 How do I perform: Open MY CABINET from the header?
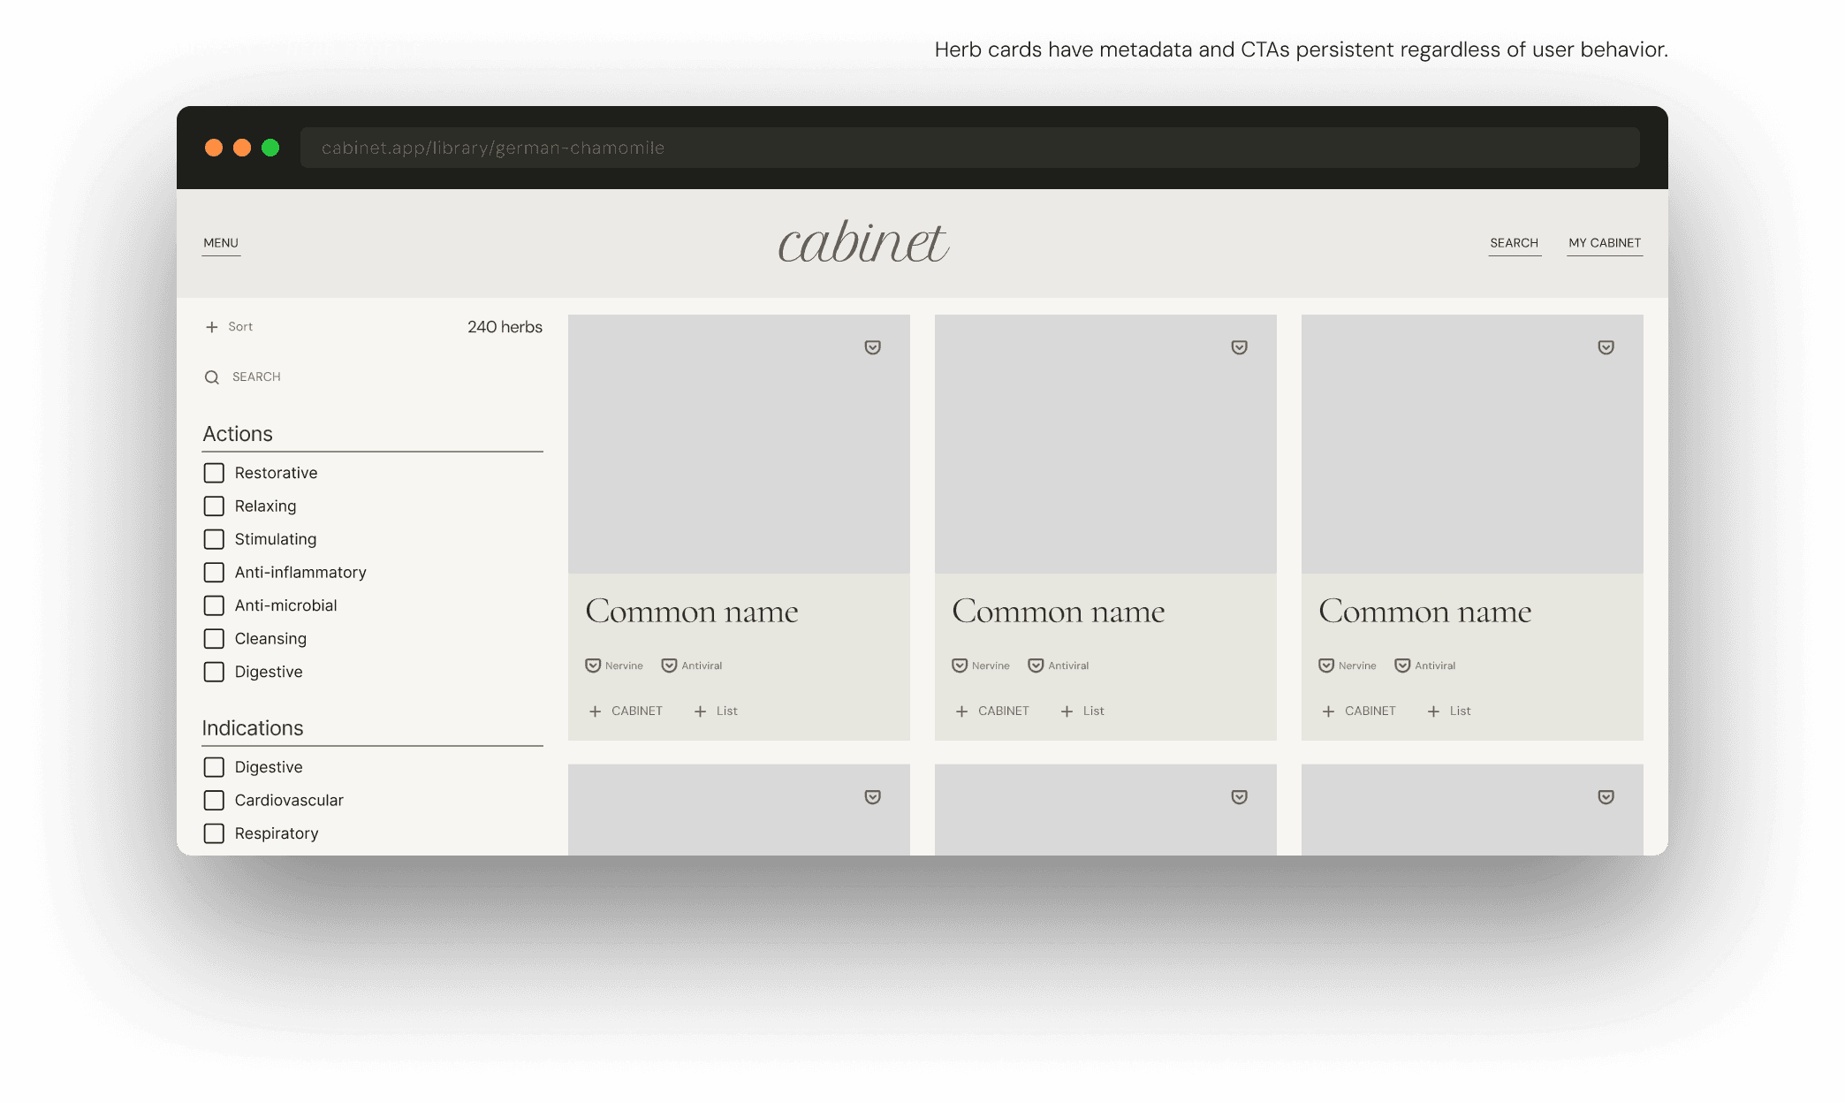click(1605, 243)
